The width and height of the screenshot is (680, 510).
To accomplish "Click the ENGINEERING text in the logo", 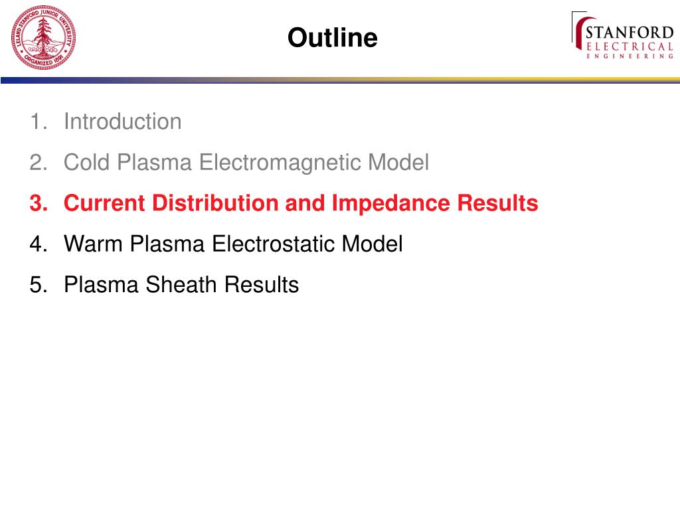I will point(630,56).
